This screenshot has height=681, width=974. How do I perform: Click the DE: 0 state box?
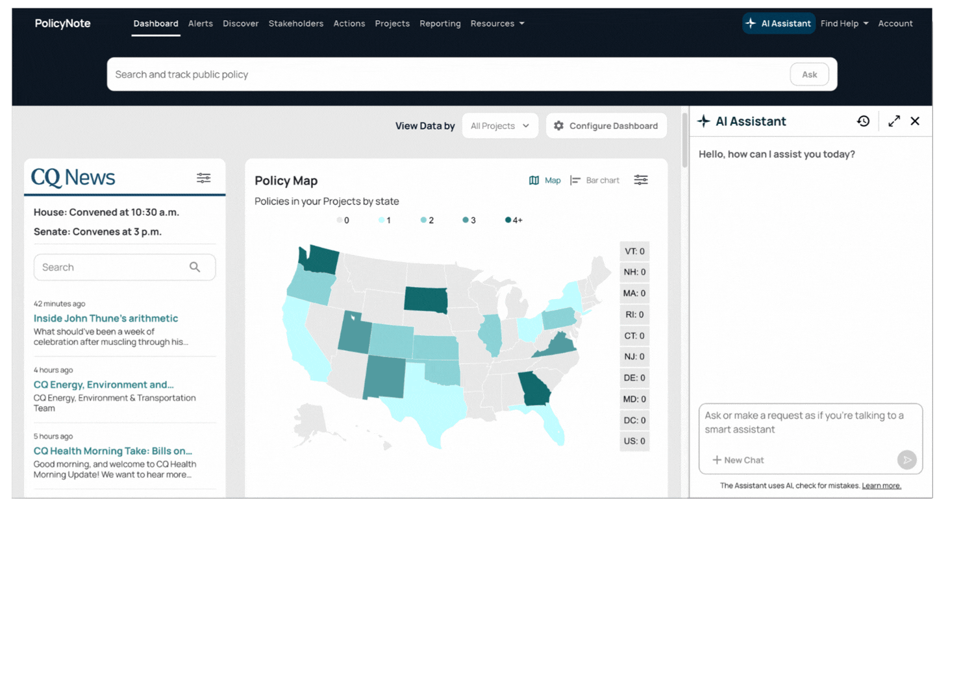(x=634, y=378)
